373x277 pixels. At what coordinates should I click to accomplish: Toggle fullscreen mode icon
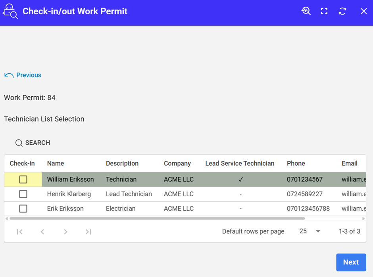324,11
